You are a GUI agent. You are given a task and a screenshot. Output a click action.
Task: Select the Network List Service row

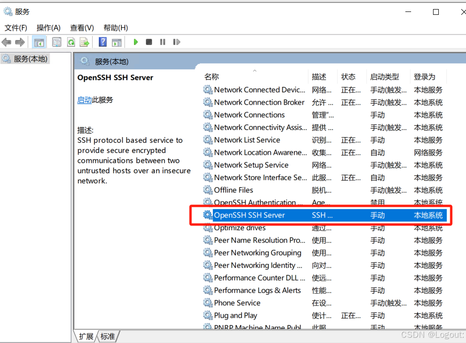tap(325, 139)
